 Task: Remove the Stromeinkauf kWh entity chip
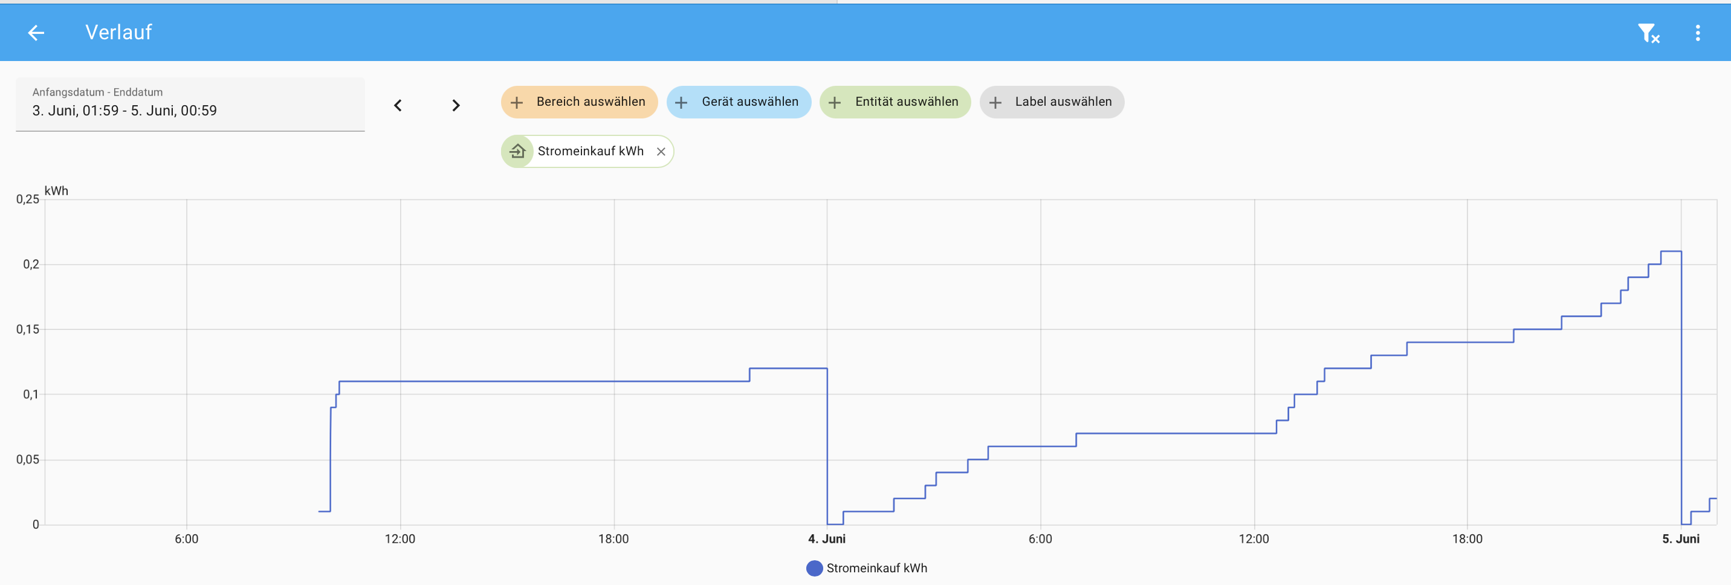coord(661,152)
